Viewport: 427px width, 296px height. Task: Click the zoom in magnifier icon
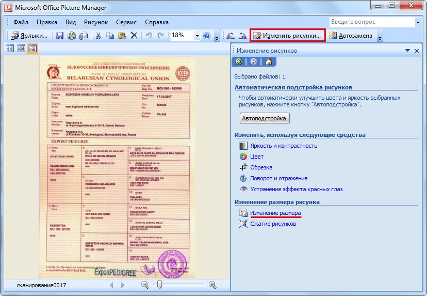click(x=212, y=285)
